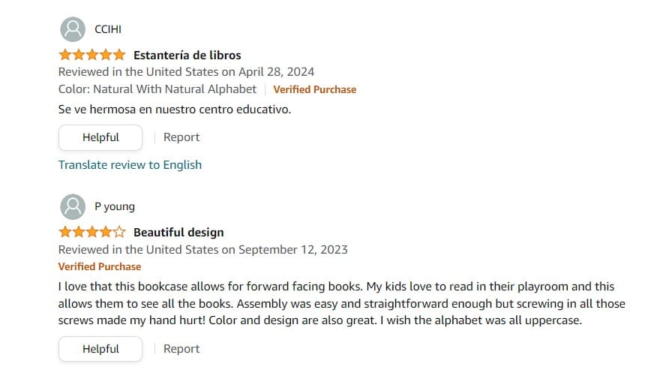Open reviewer profile name P young
Viewport: 669px width, 379px height.
[114, 207]
